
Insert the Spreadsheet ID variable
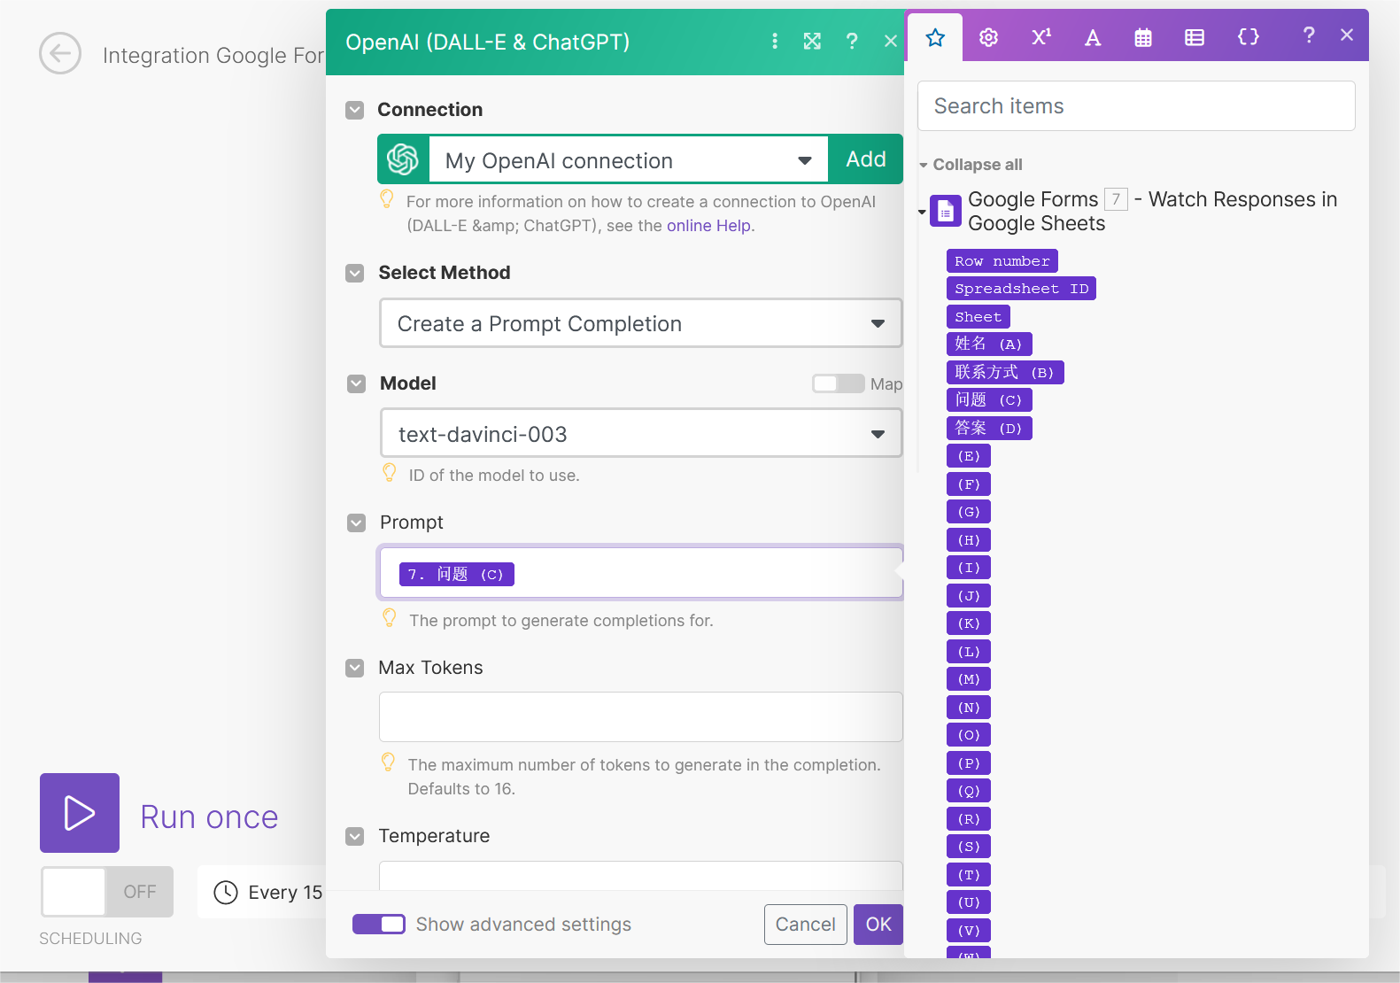pyautogui.click(x=1021, y=289)
